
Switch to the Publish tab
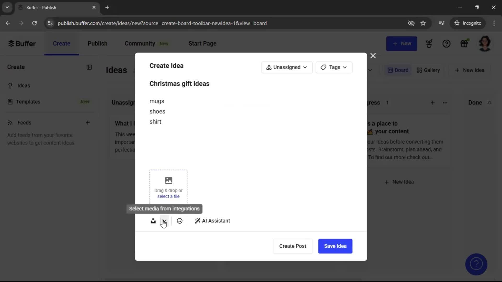click(97, 43)
